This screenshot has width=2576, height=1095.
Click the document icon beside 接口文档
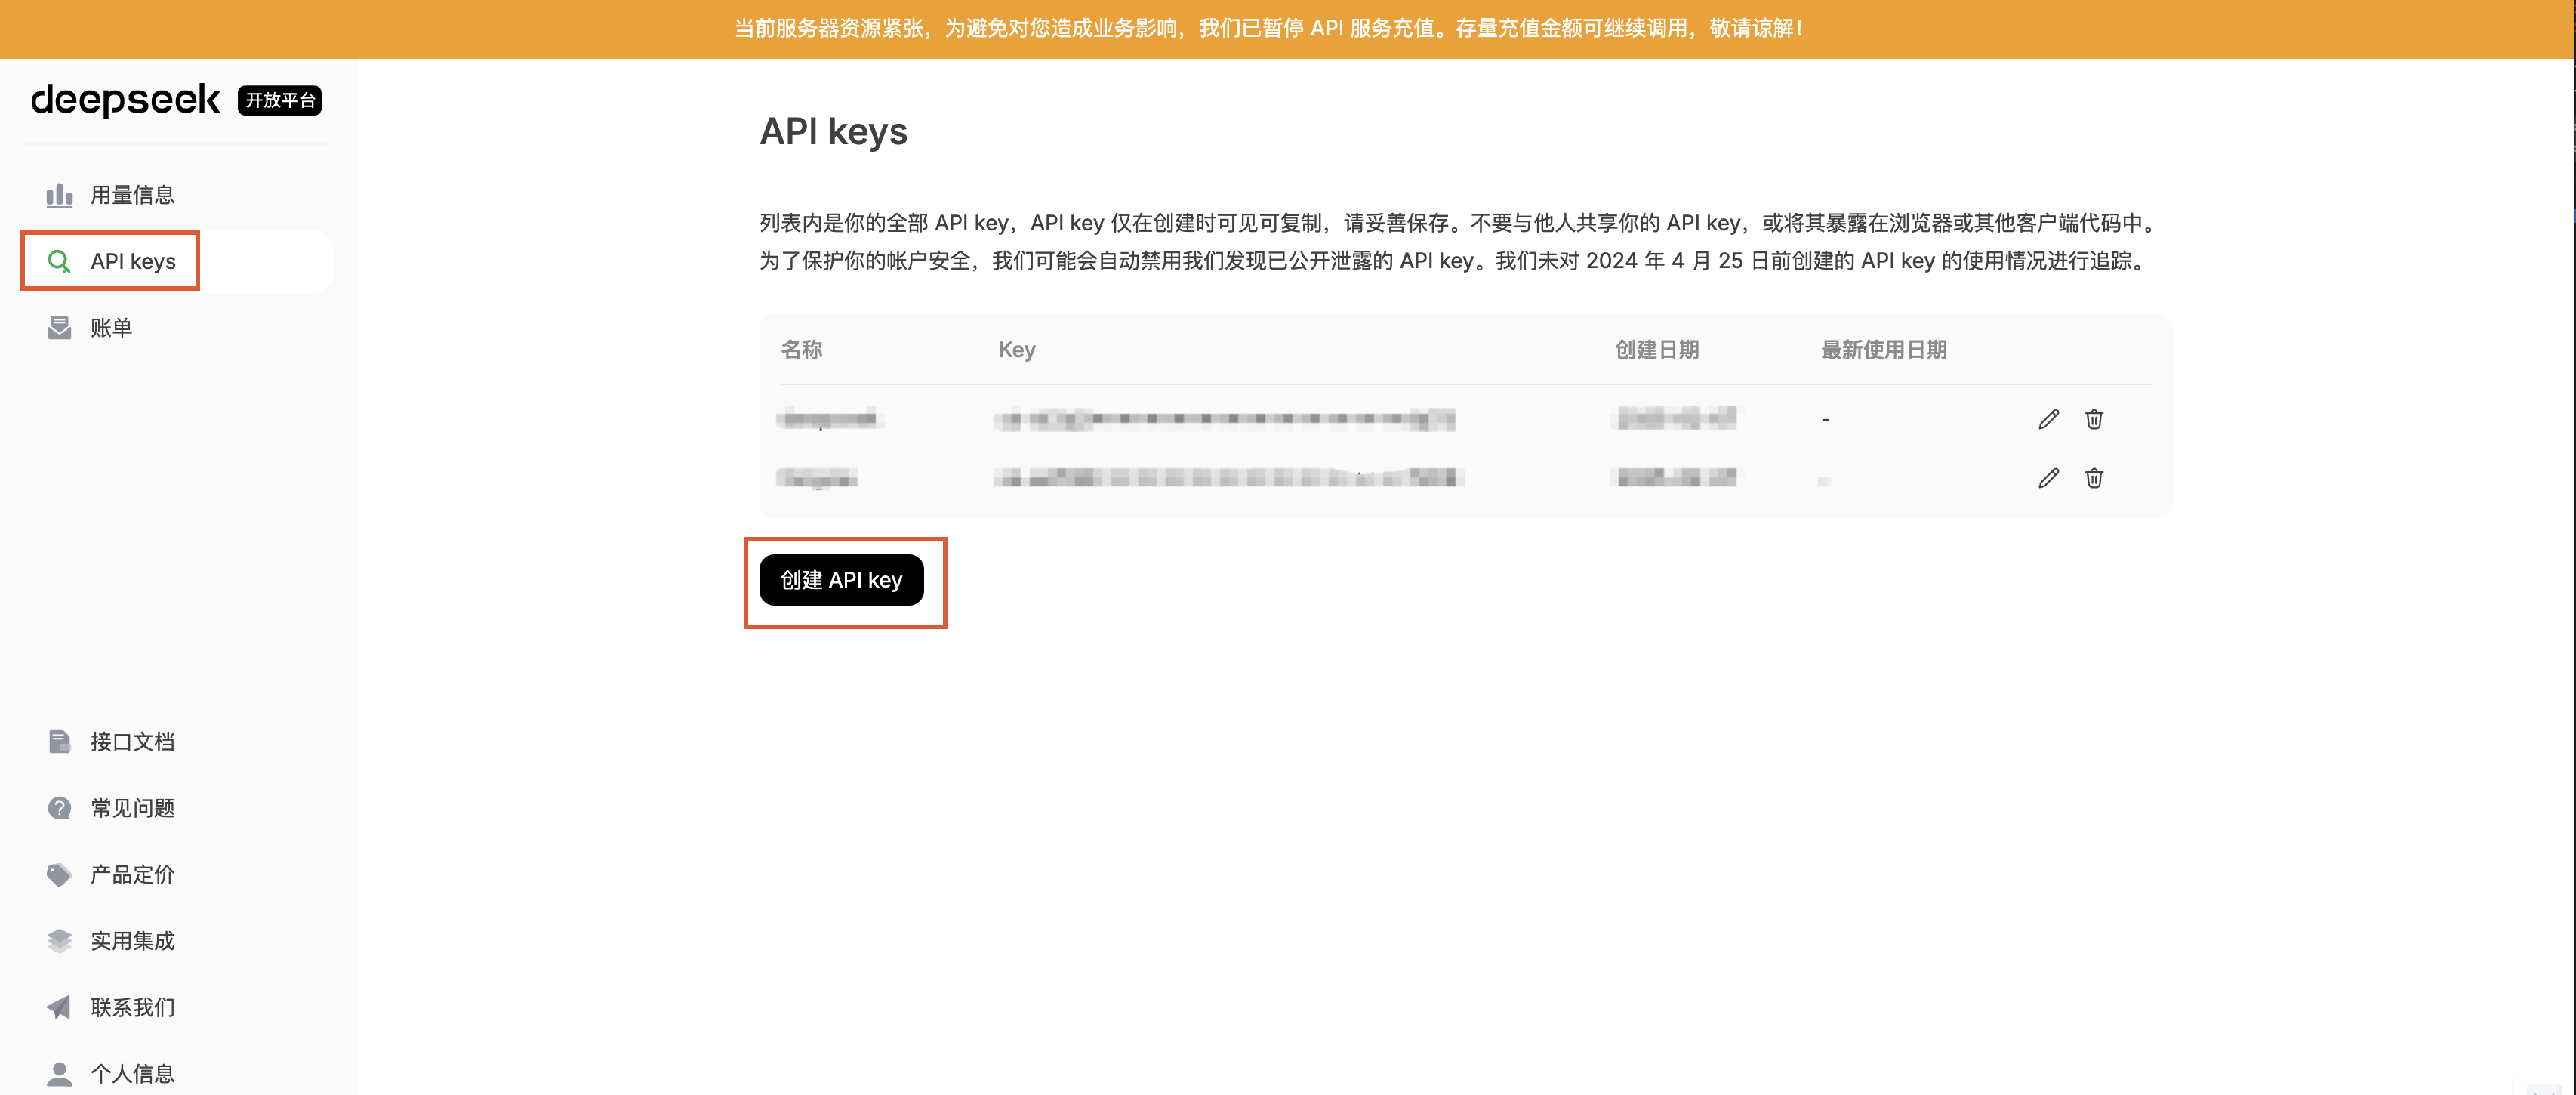point(59,742)
